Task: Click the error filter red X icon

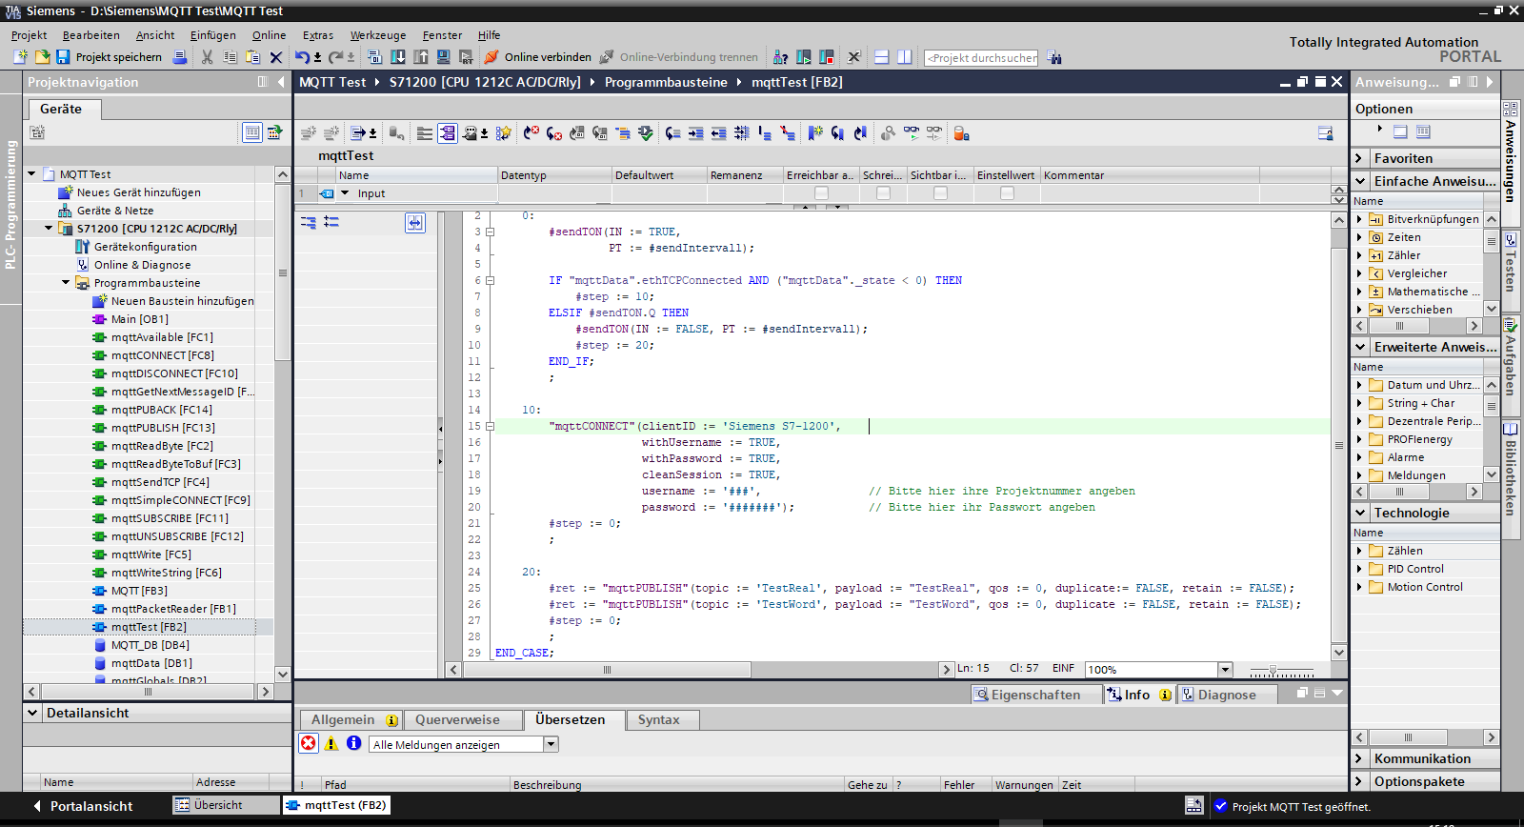Action: pyautogui.click(x=309, y=744)
